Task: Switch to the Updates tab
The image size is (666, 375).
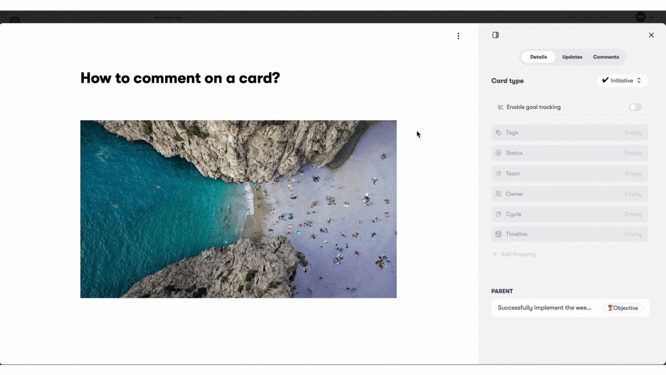Action: tap(572, 57)
